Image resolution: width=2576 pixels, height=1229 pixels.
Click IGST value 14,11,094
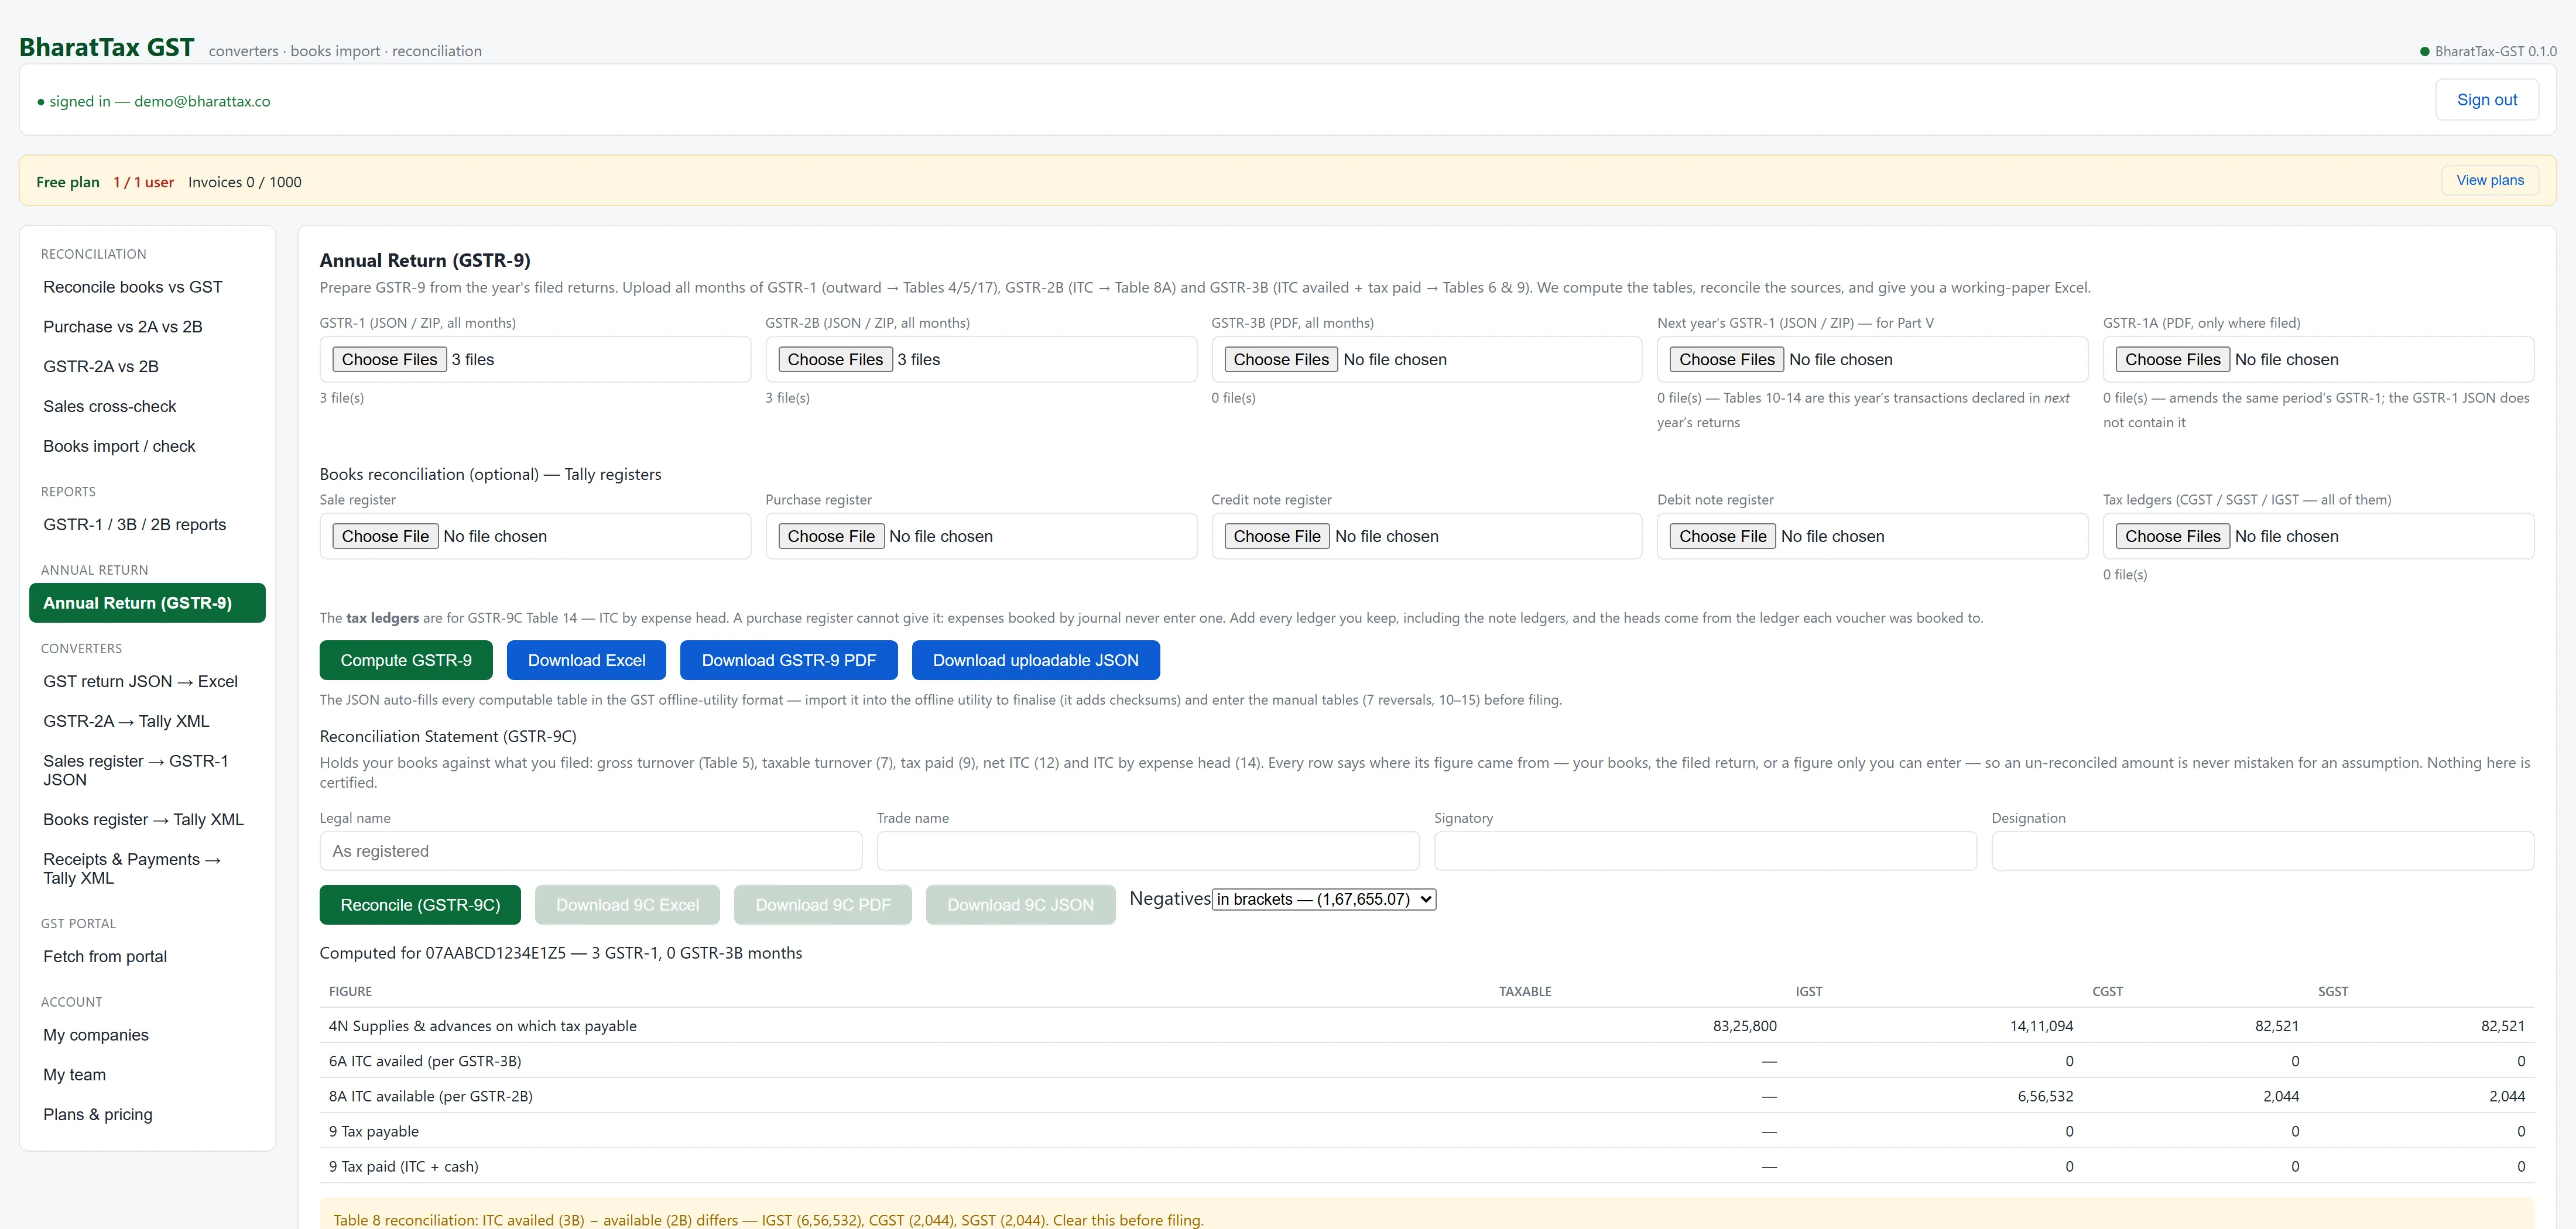pos(2041,1026)
